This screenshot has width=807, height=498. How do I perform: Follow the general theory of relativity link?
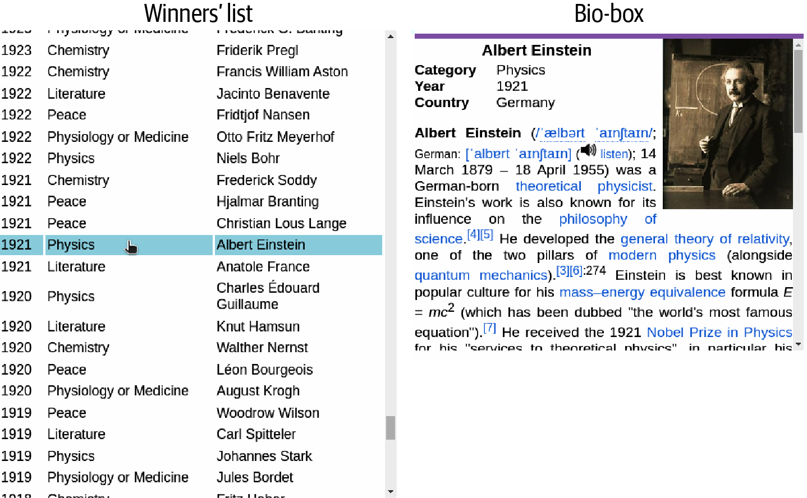[x=705, y=239]
